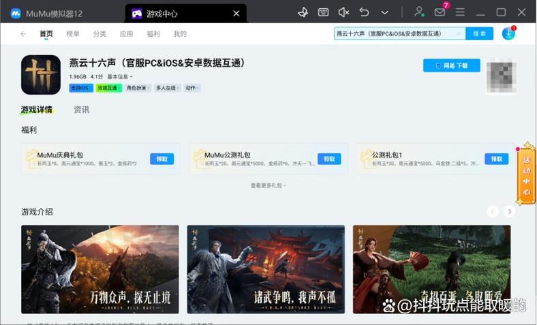This screenshot has height=325, width=537.
Task: Open the 诸武争鸣 我声不孤 screenshot
Action: click(x=266, y=269)
